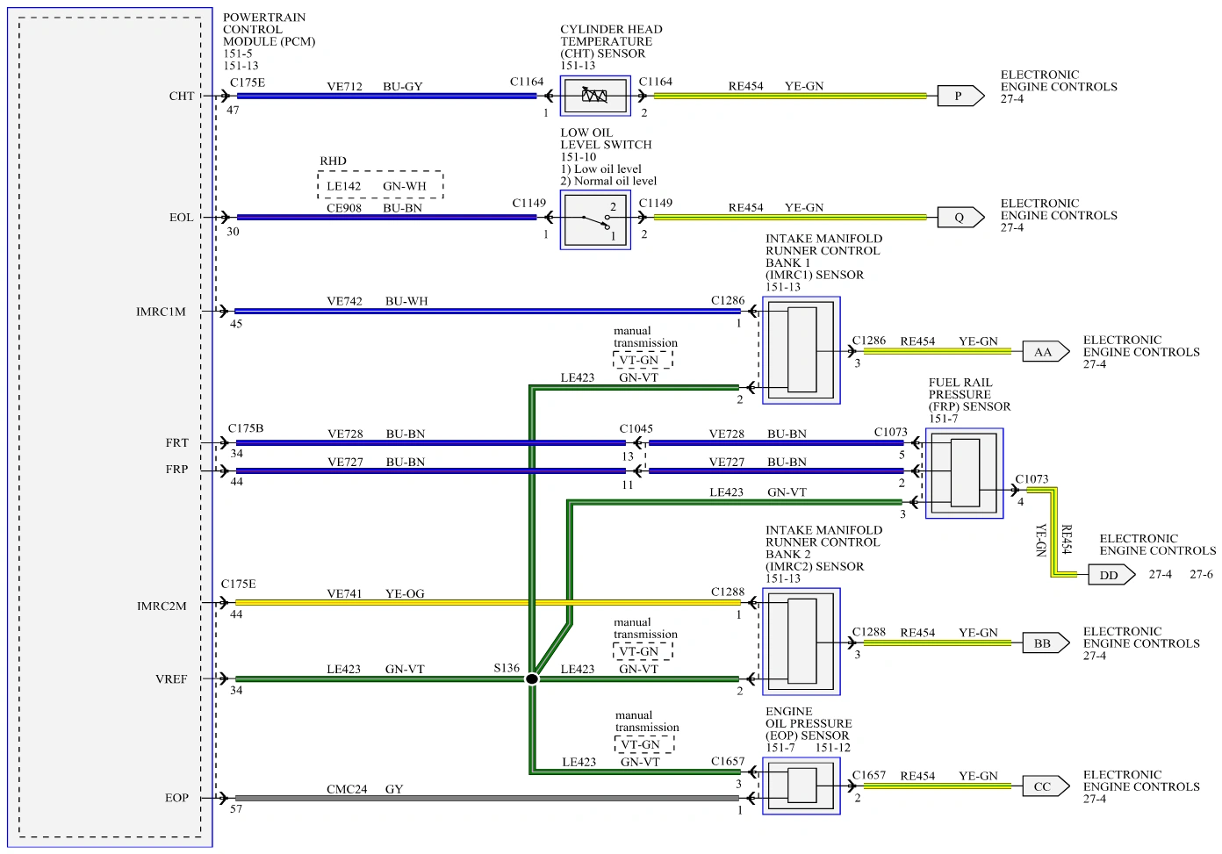Click the Powertrain Control Module title
The height and width of the screenshot is (854, 1222).
click(269, 30)
